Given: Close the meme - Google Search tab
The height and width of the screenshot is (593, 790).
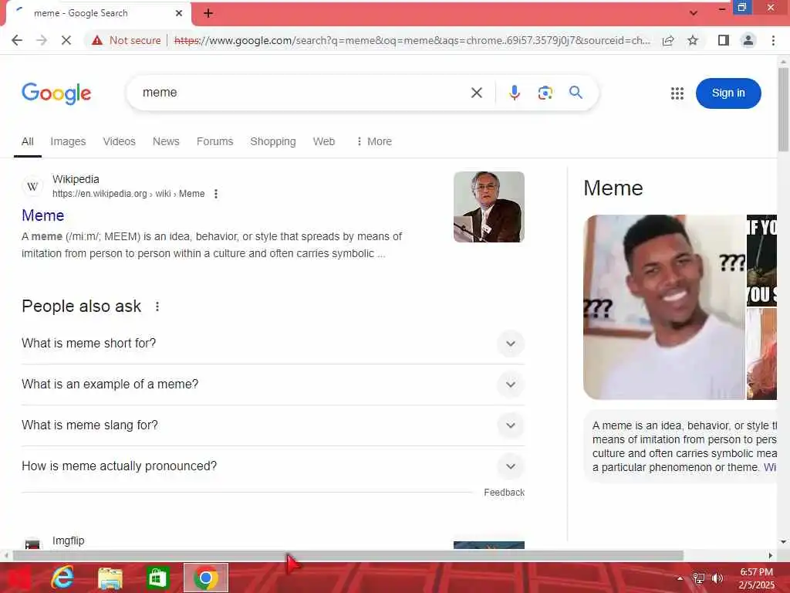Looking at the screenshot, I should (x=179, y=13).
